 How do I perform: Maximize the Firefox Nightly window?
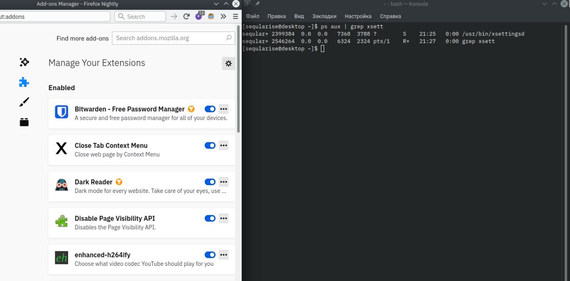[x=226, y=4]
